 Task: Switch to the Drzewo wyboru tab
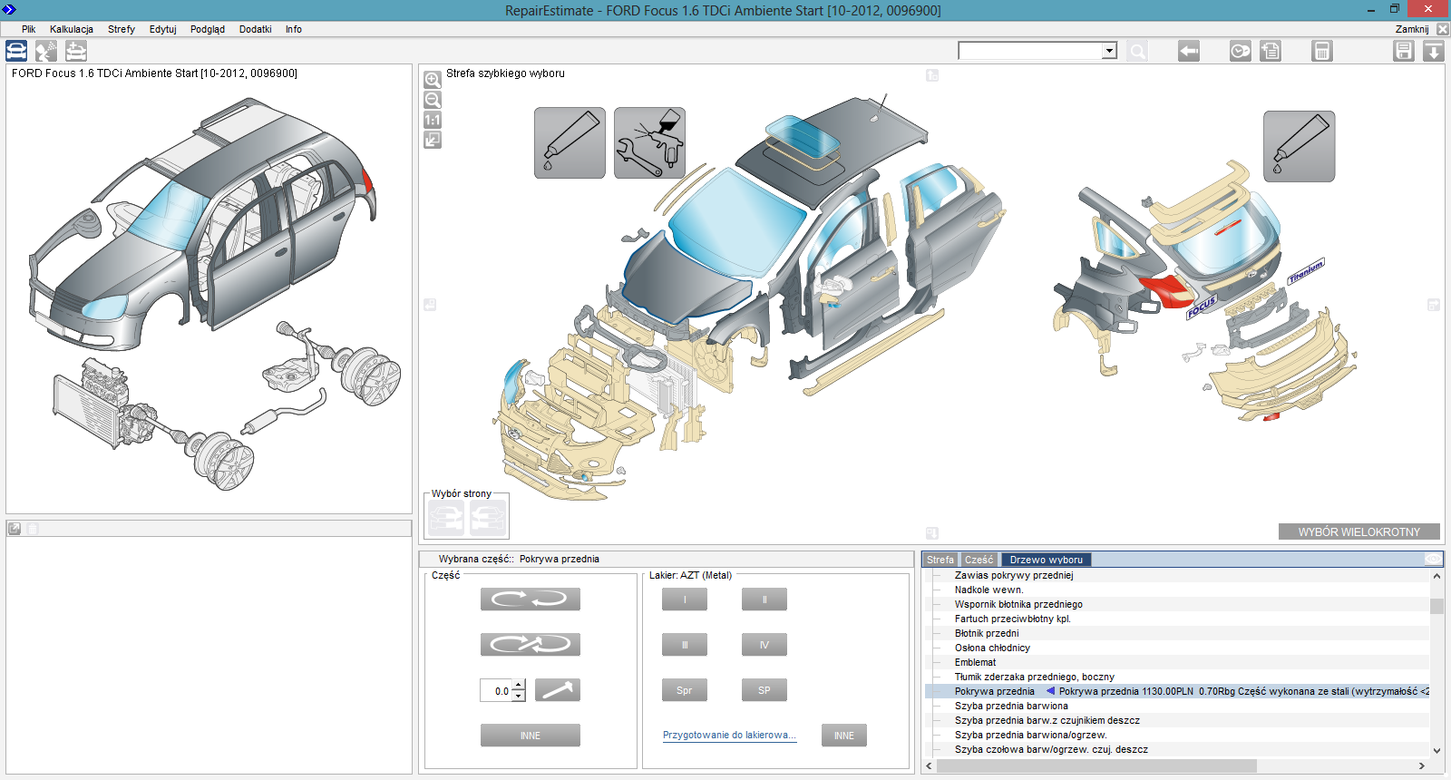pyautogui.click(x=1047, y=560)
